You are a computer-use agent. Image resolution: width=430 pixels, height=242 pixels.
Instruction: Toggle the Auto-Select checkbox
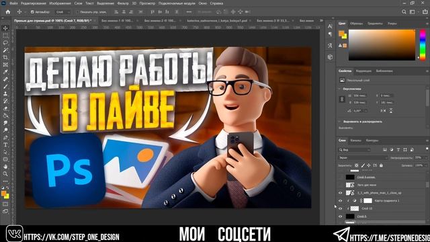(32, 12)
